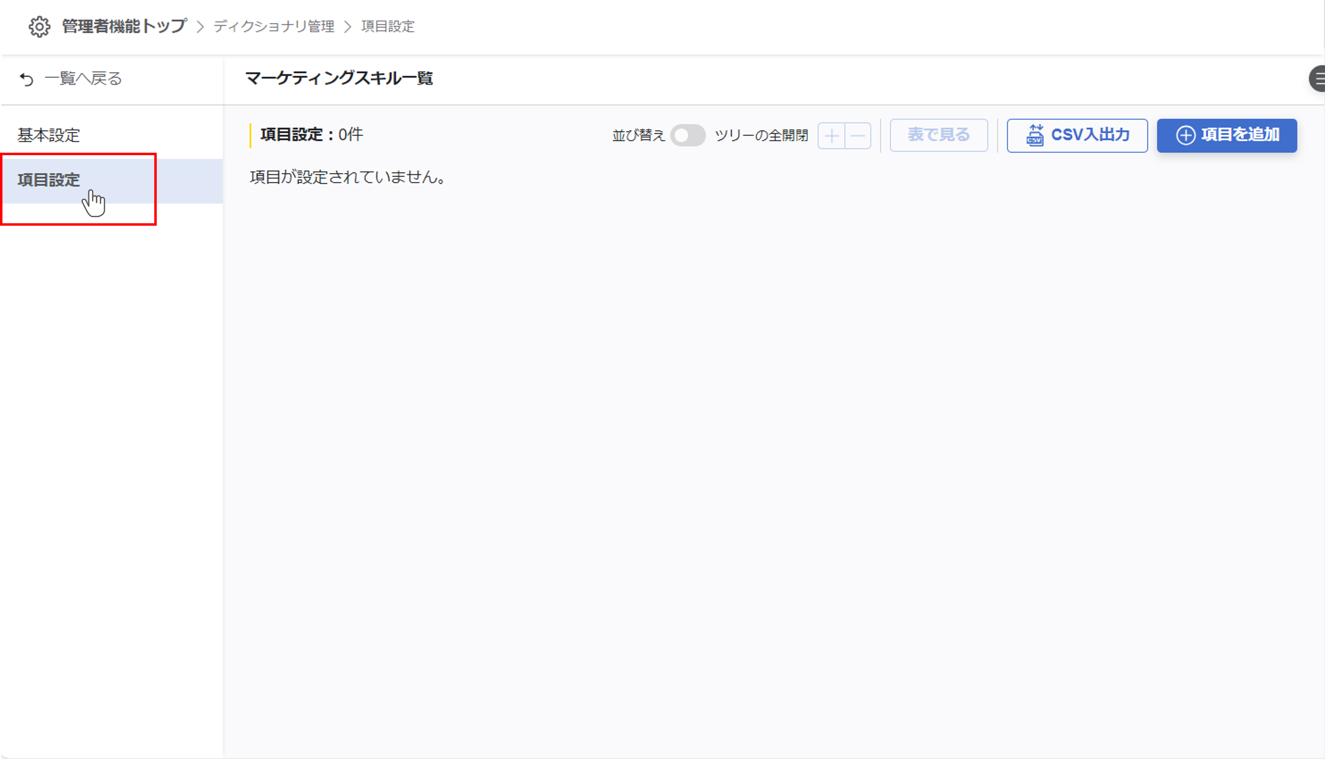This screenshot has width=1325, height=759.
Task: Click the back arrow icon beside 一覧へ戻る
Action: pyautogui.click(x=27, y=79)
